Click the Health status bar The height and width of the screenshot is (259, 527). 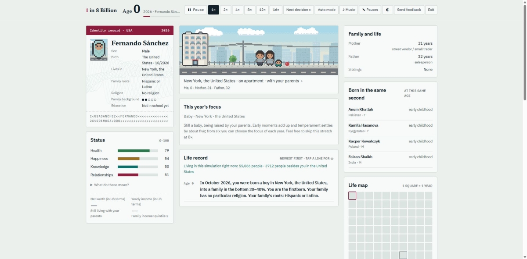point(138,151)
